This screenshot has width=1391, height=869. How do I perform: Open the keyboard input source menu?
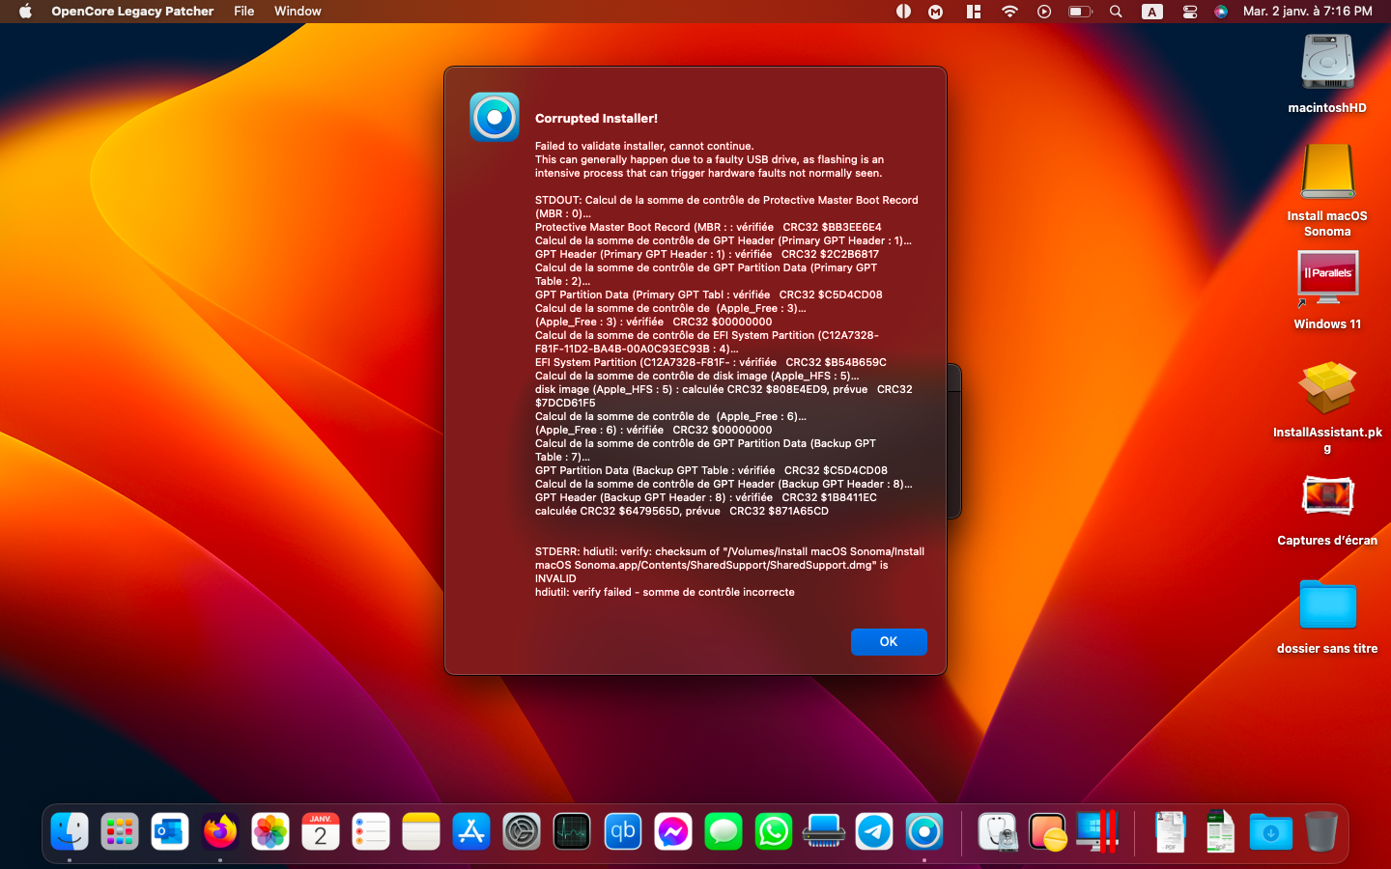1152,12
